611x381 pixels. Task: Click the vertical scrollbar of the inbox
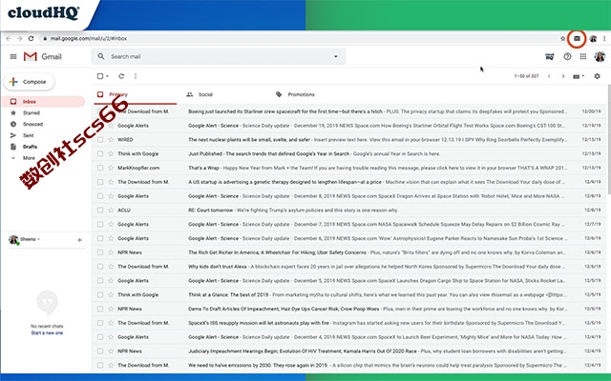click(609, 140)
